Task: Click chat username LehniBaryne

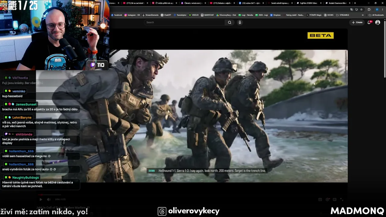Action: [22, 118]
